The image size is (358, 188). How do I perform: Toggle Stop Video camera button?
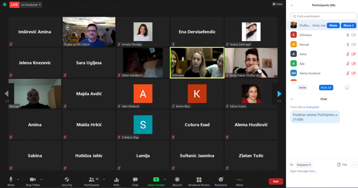click(33, 179)
